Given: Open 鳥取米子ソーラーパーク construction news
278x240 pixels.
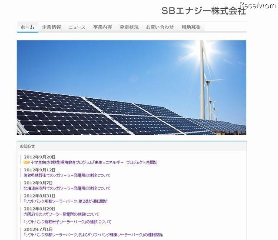Looking at the screenshot, I should point(68,222).
